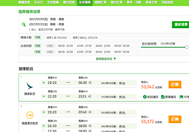Screen dimensions: 189x132
Task: Click the 07:40 +1 arrival time
Action: click(x=85, y=112)
